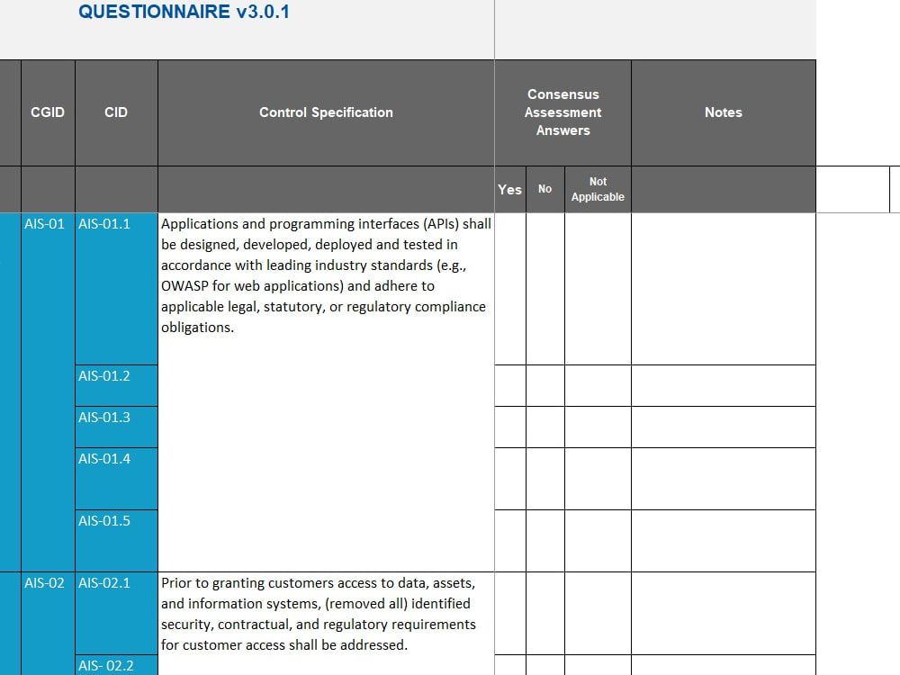Click the Yes answer cell for AIS-01.1
The image size is (900, 675).
509,289
